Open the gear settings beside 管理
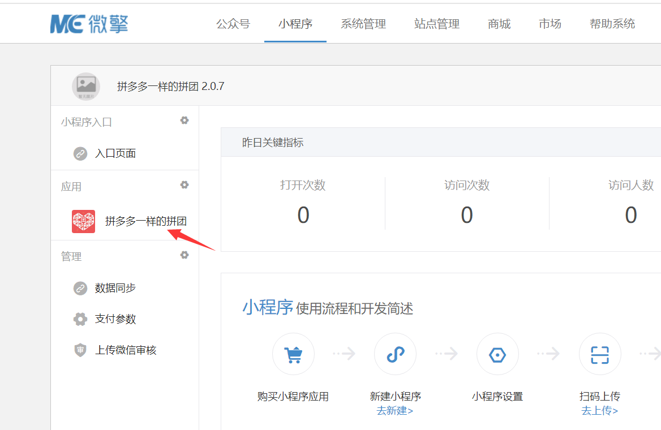Screen dimensions: 661x430 [184, 255]
